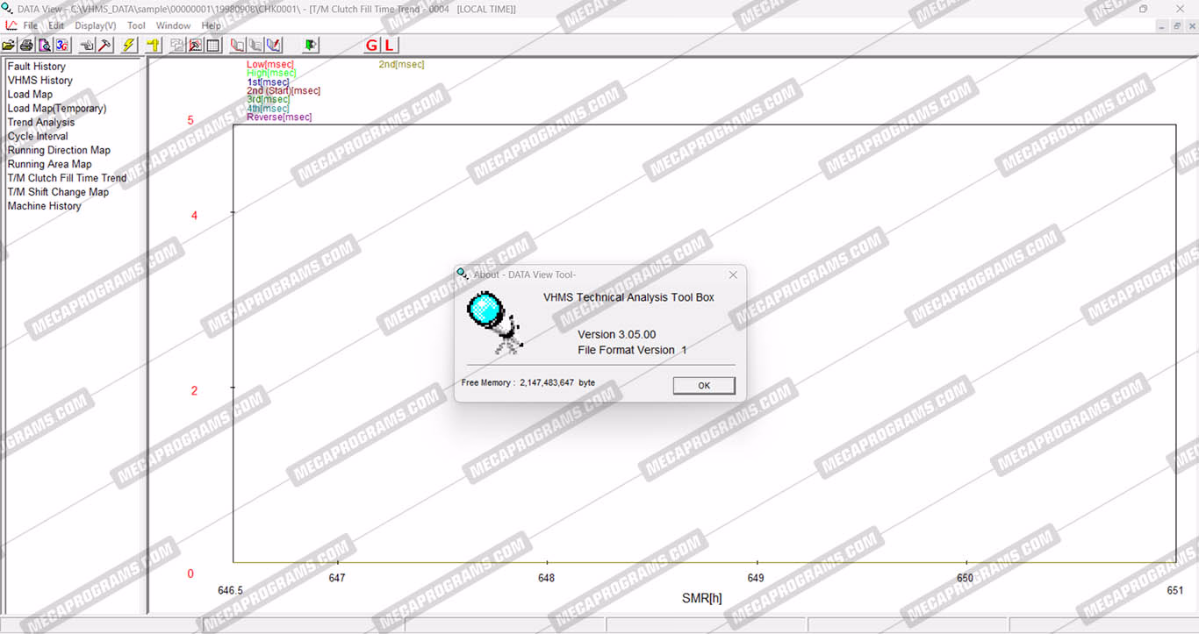Viewport: 1199px width, 634px height.
Task: Select the hammer tool icon
Action: click(104, 46)
